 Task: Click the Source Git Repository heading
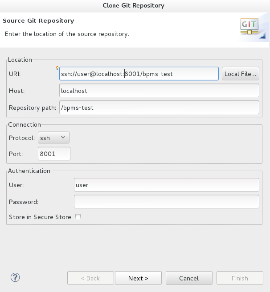click(38, 21)
